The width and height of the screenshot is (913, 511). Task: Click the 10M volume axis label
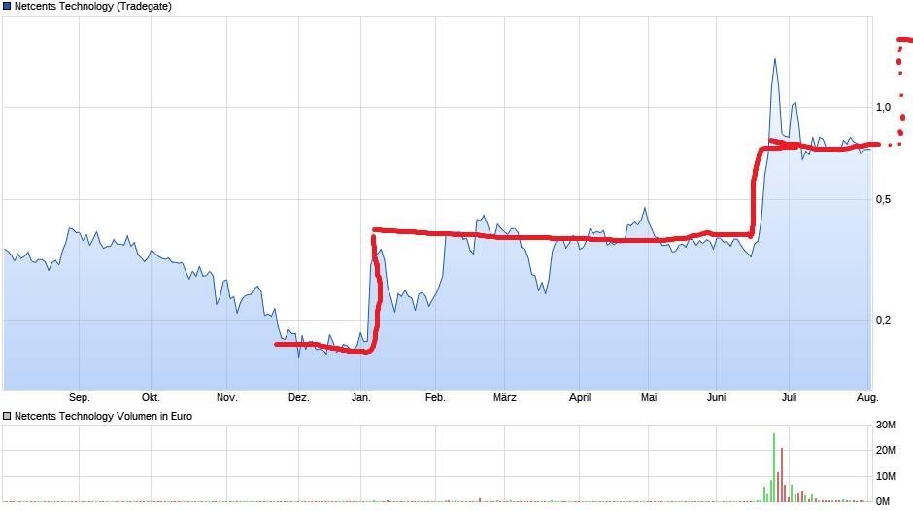[x=886, y=477]
